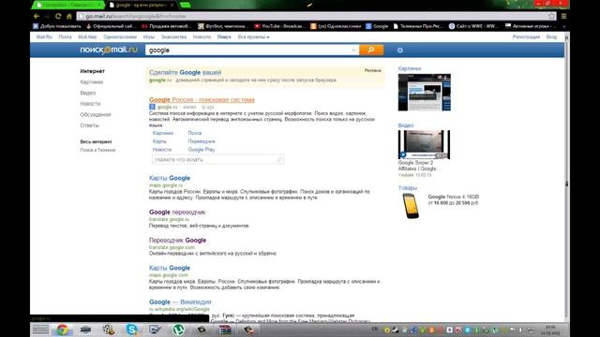Viewport: 600px width, 337px height.
Task: Open Переводчик Google result for translate.google.com
Action: (177, 240)
